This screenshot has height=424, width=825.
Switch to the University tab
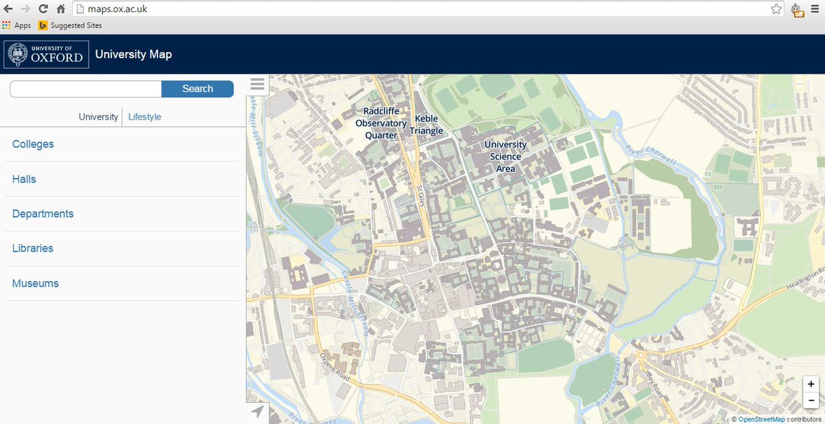98,117
